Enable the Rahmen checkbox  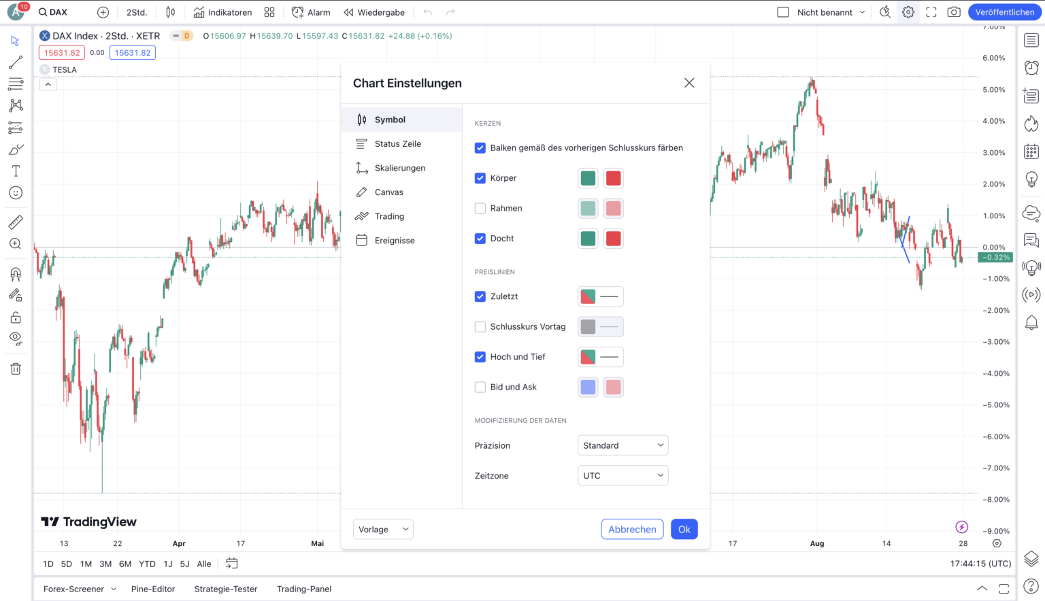coord(480,208)
